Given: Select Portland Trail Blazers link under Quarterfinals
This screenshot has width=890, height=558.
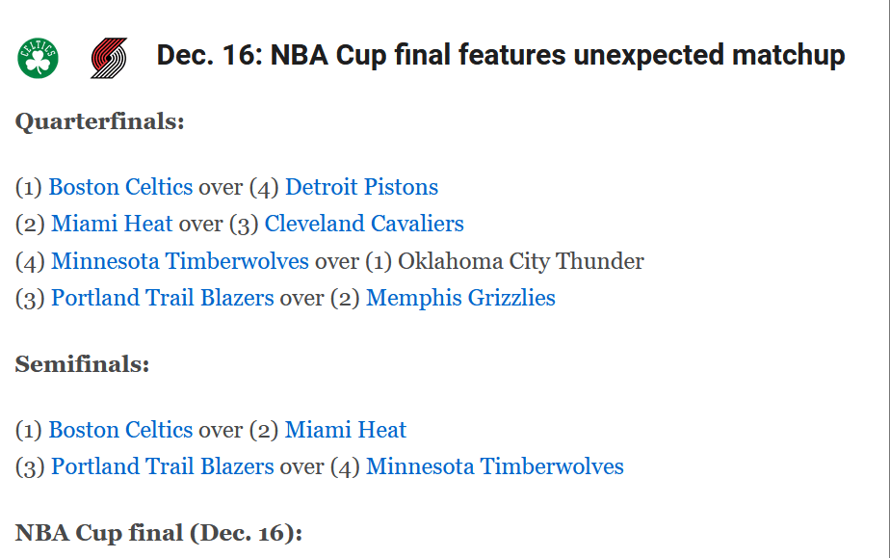Looking at the screenshot, I should (163, 298).
